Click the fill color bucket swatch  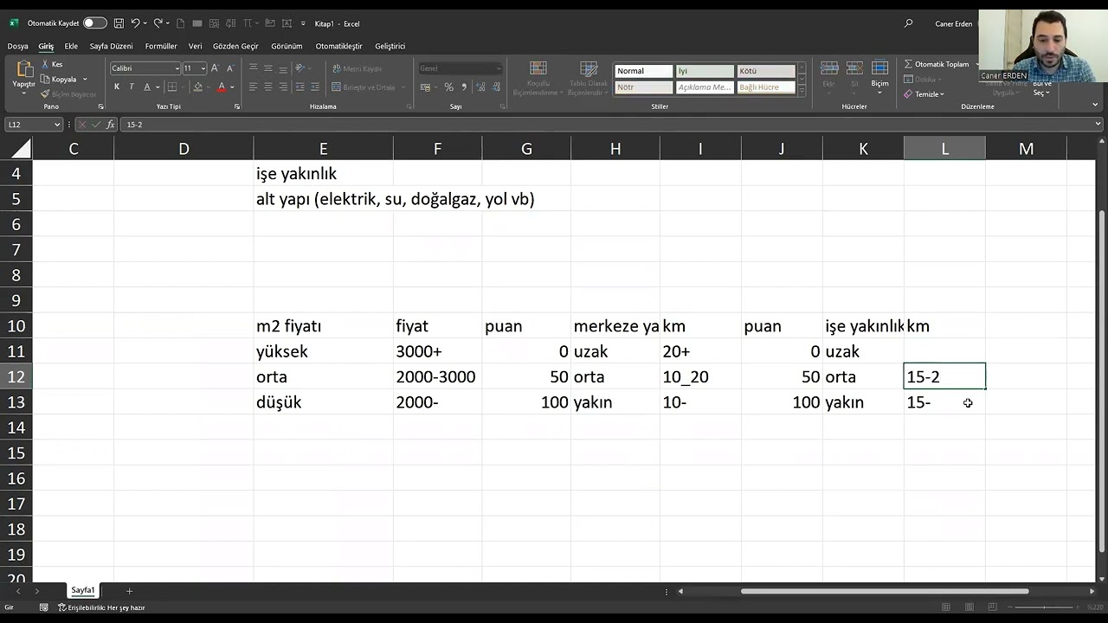pyautogui.click(x=198, y=87)
